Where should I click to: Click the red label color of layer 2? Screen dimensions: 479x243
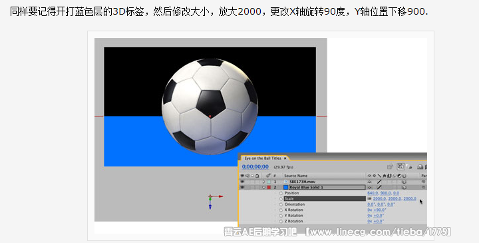coord(269,187)
